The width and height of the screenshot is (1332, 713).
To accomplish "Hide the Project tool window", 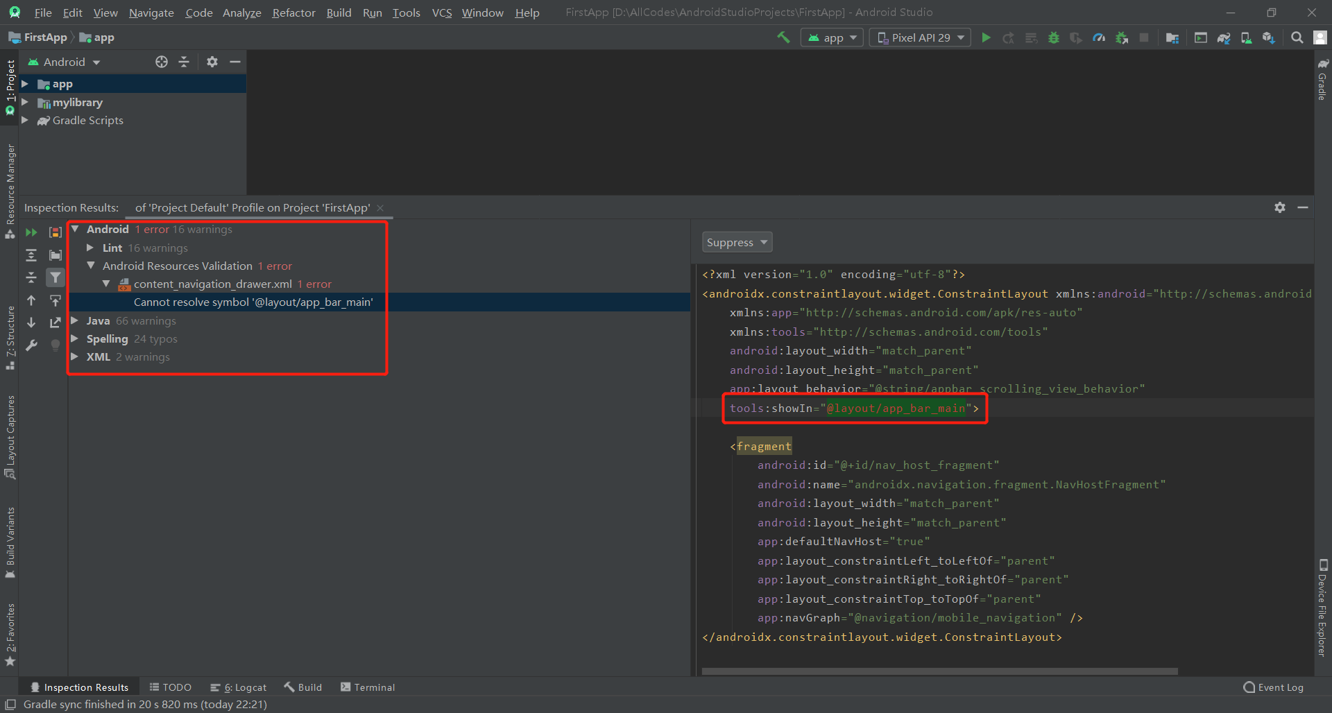I will [x=235, y=62].
